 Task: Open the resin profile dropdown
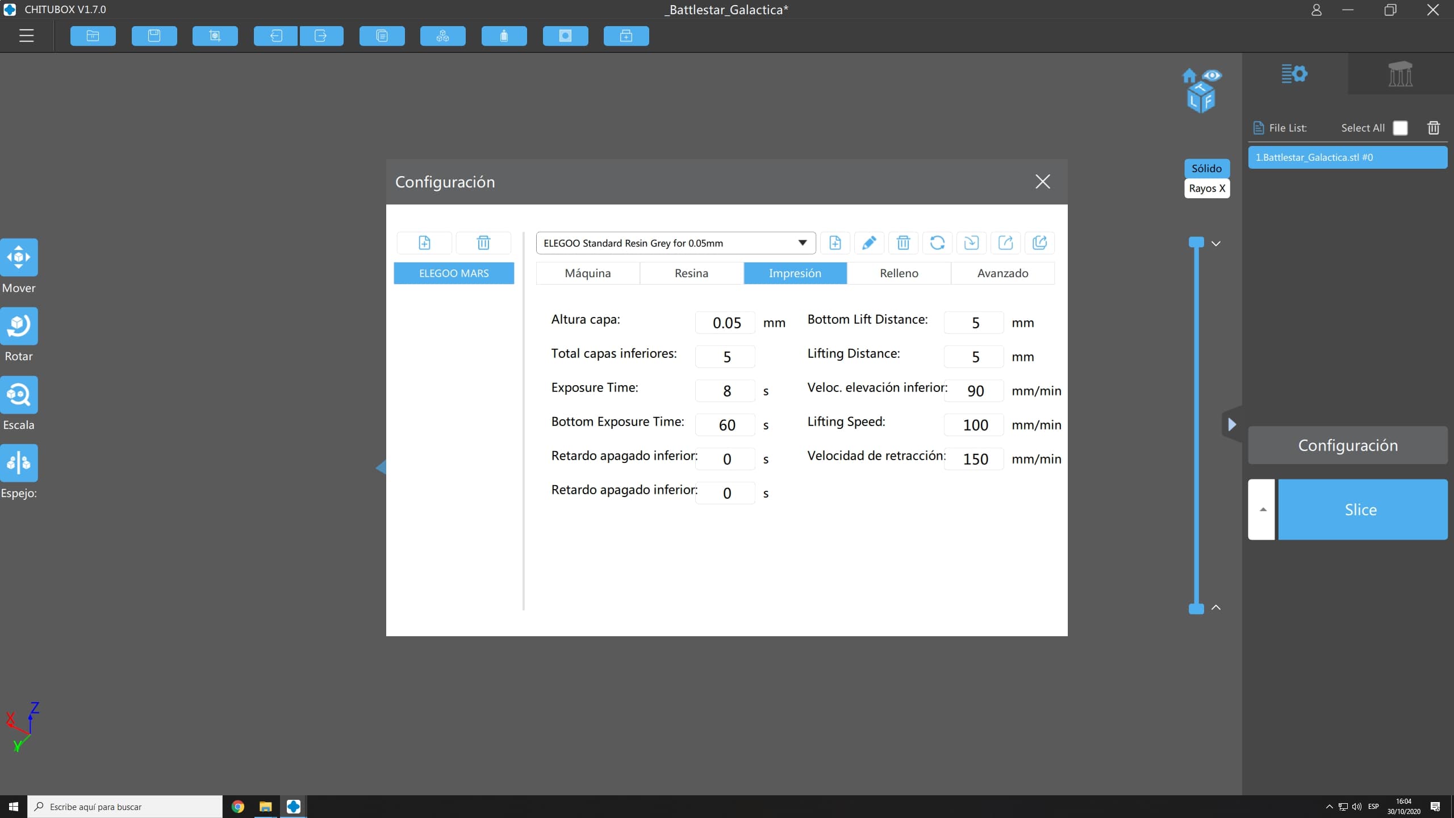click(676, 243)
